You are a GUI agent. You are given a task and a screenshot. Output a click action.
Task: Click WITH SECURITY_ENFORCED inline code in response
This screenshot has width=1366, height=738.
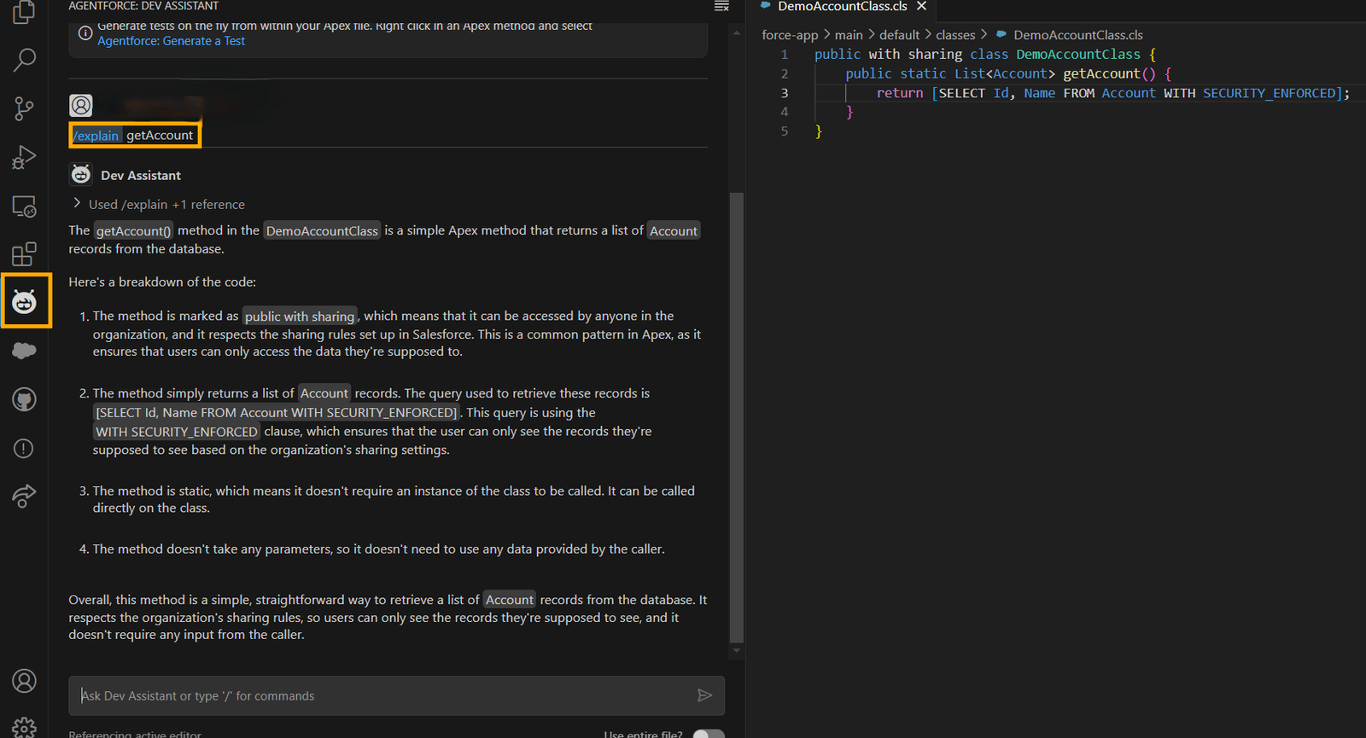tap(177, 432)
